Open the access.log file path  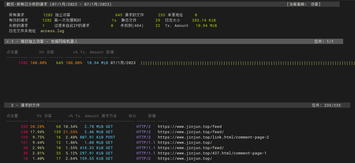[52, 31]
